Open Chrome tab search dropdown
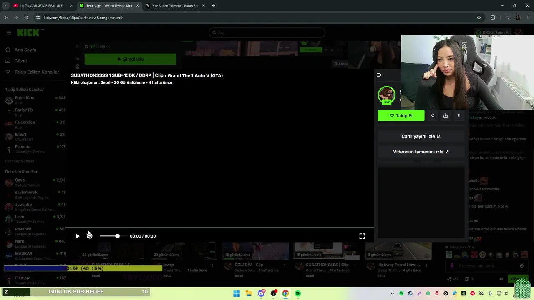This screenshot has width=534, height=300. pos(5,6)
